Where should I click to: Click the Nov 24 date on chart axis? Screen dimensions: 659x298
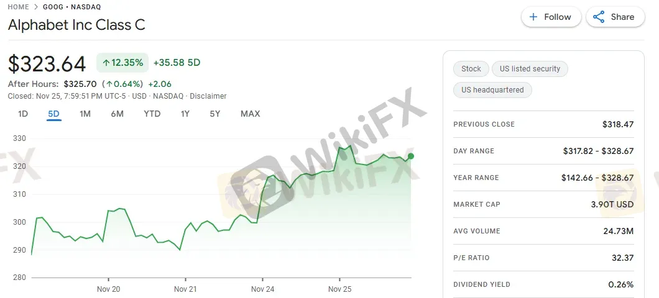point(262,289)
